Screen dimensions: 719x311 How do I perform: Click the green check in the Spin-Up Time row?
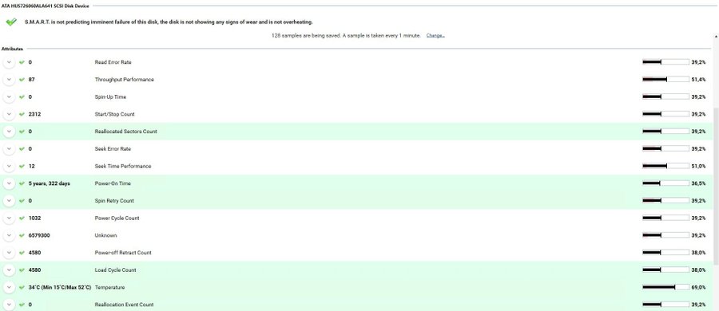[x=22, y=97]
